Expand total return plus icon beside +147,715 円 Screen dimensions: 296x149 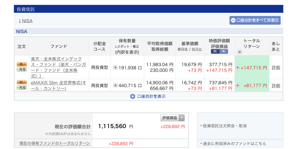[x=238, y=67]
